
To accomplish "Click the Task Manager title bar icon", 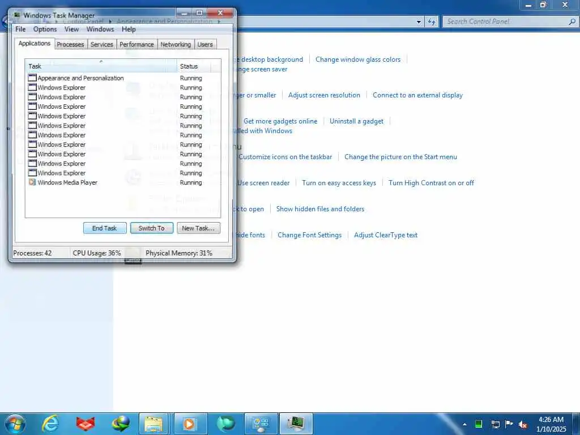I will [16, 15].
